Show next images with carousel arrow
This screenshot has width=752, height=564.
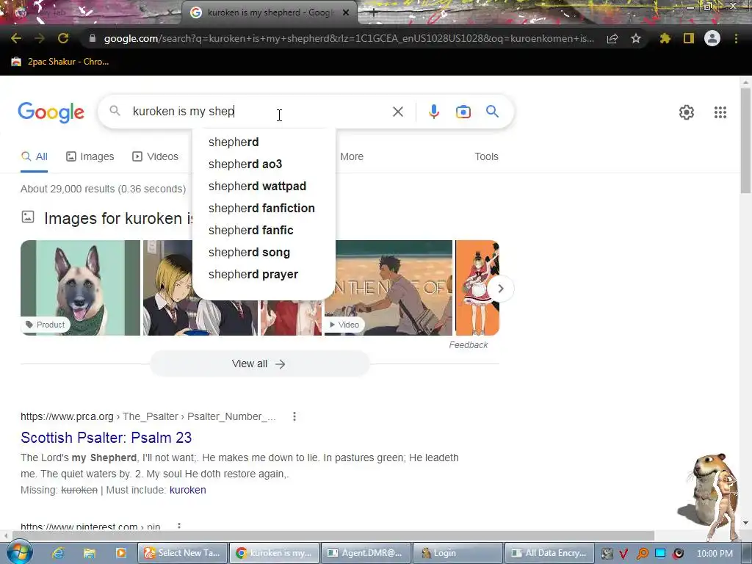coord(501,288)
